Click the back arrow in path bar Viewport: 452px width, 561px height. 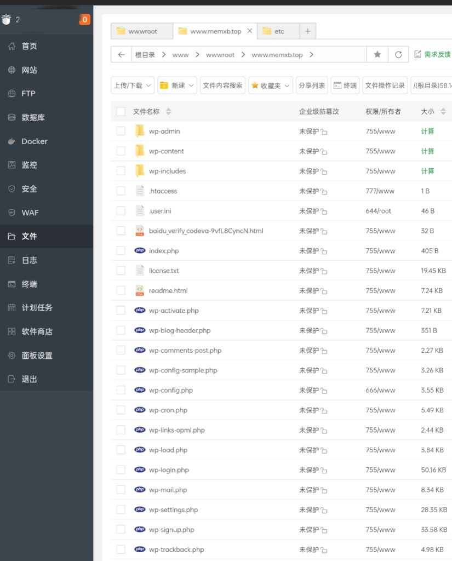[x=121, y=55]
